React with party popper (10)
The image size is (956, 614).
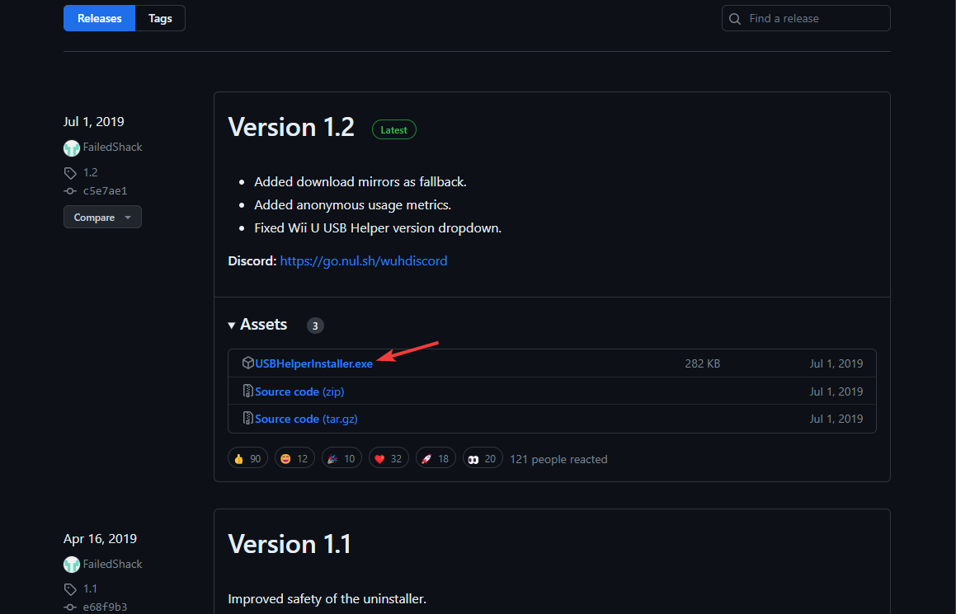(341, 459)
